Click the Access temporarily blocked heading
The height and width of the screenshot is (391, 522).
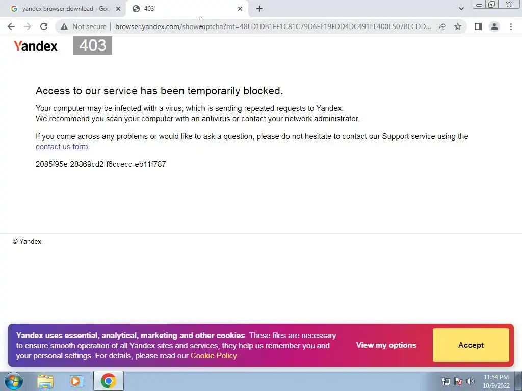coord(159,91)
